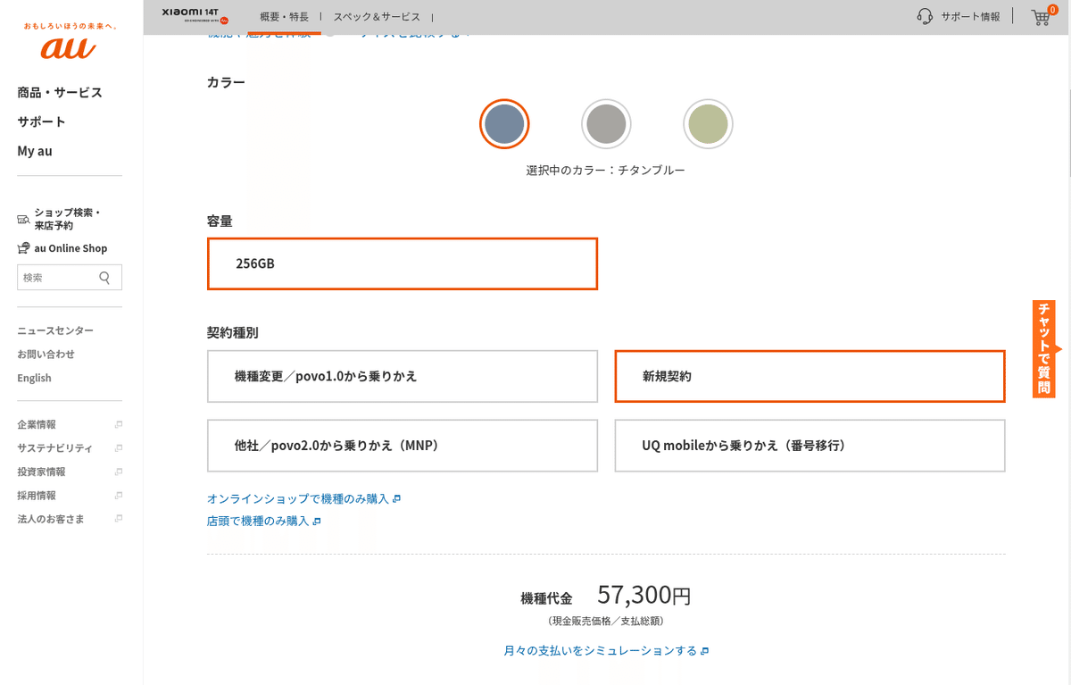Viewport: 1071px width, 685px height.
Task: Click the external link icon beside 採用情報
Action: 118,495
